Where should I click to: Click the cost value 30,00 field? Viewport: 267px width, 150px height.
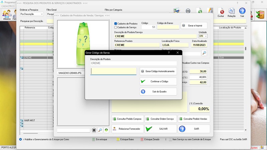[x=198, y=71]
